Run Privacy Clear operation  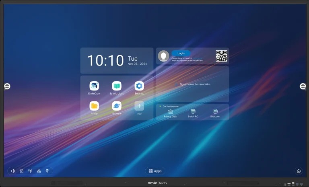pyautogui.click(x=171, y=112)
